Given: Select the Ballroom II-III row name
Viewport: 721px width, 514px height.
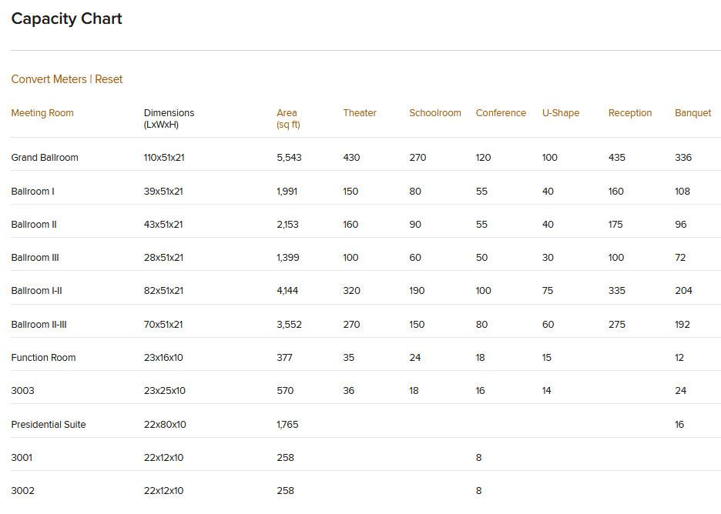Looking at the screenshot, I should point(39,324).
